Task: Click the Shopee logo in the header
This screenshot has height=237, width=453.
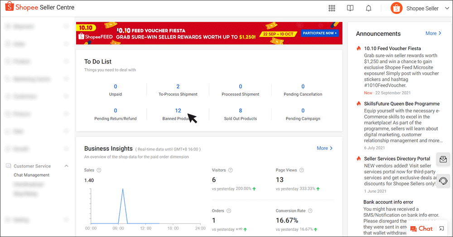Action: (9, 8)
